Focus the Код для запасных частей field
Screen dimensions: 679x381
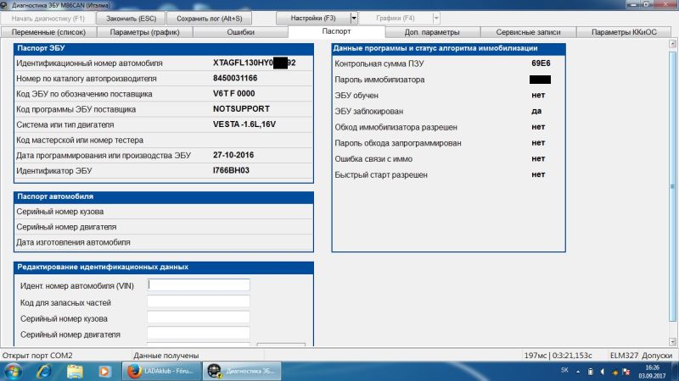click(x=199, y=301)
